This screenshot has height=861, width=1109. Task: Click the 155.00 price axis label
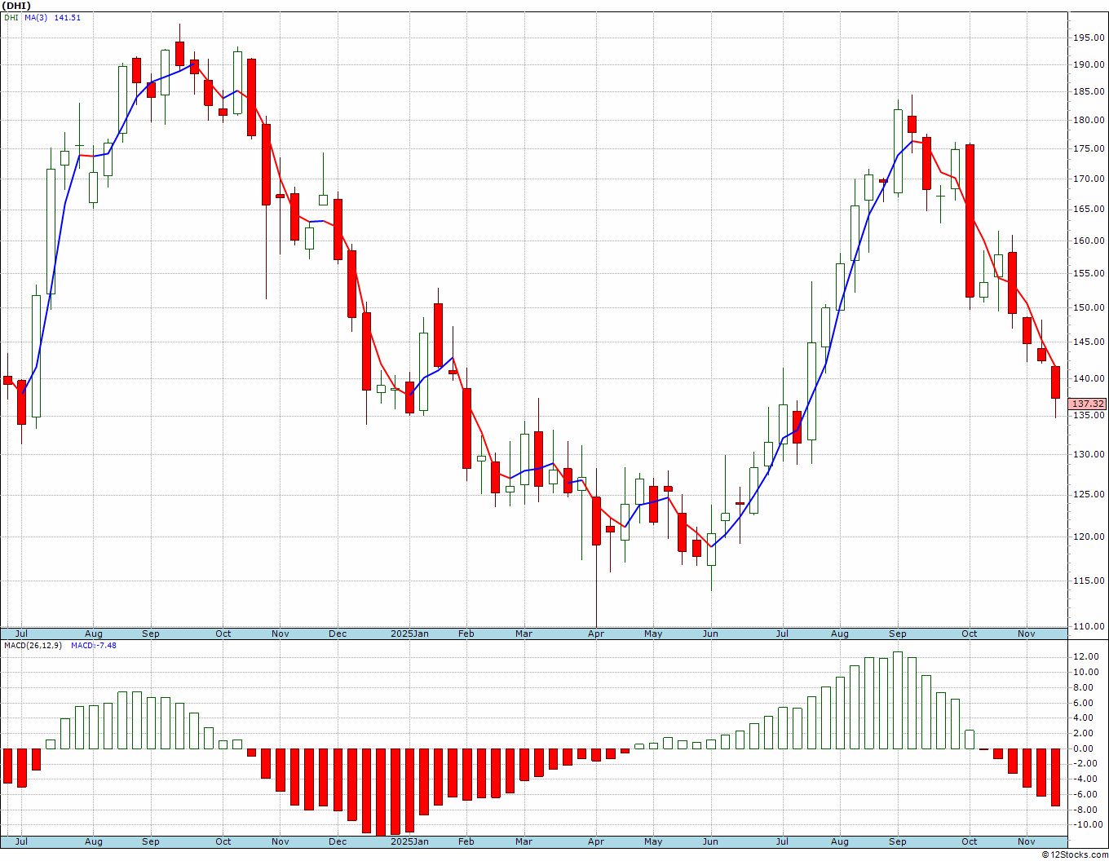click(1089, 274)
